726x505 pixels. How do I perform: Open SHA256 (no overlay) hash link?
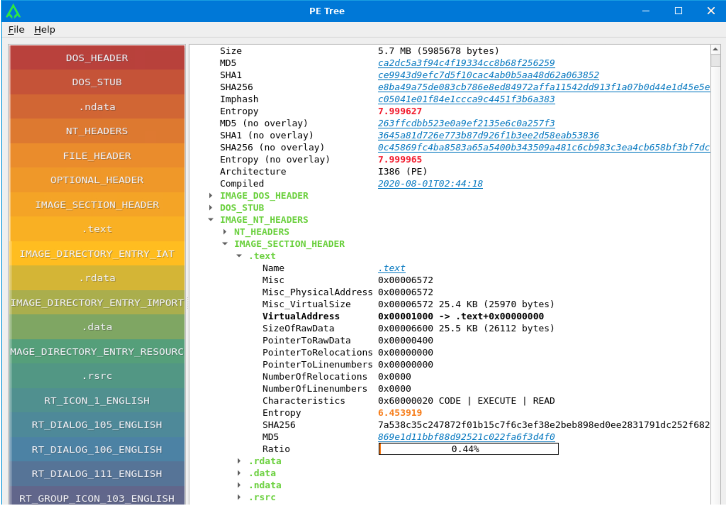coord(544,148)
